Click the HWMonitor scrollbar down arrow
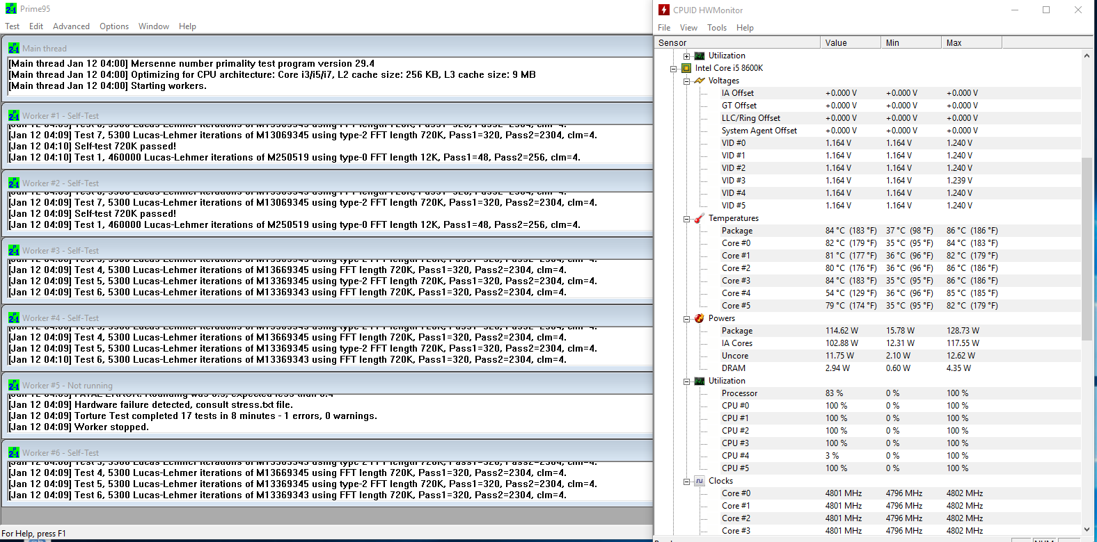This screenshot has width=1097, height=542. point(1087,529)
